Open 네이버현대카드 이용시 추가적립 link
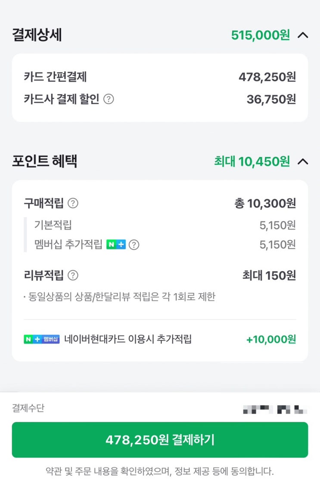This screenshot has height=483, width=320. [x=127, y=339]
